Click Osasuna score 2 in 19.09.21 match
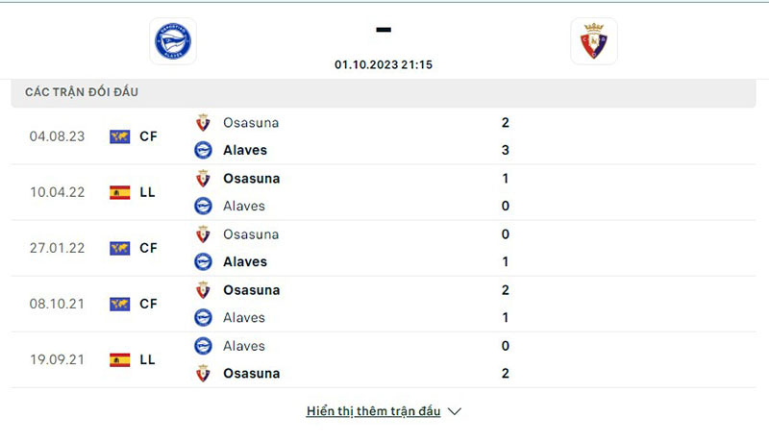769x442 pixels. (506, 373)
